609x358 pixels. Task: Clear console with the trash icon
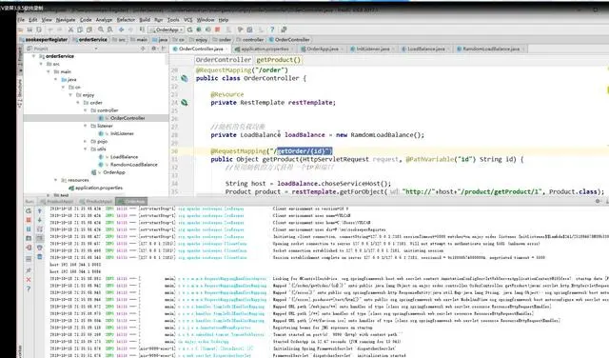point(40,257)
